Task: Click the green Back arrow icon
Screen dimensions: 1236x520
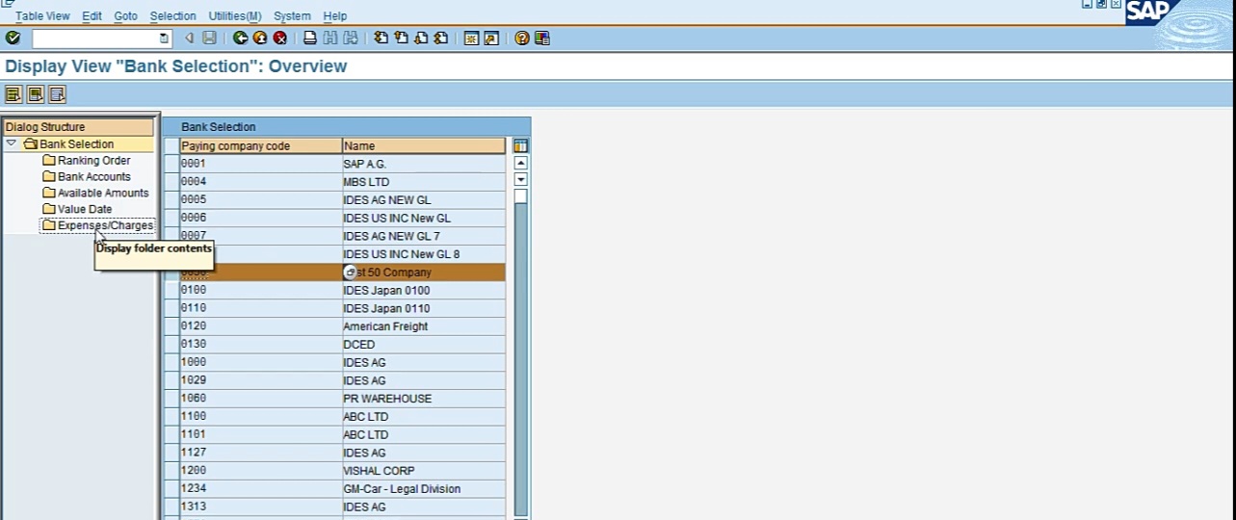Action: [x=240, y=39]
